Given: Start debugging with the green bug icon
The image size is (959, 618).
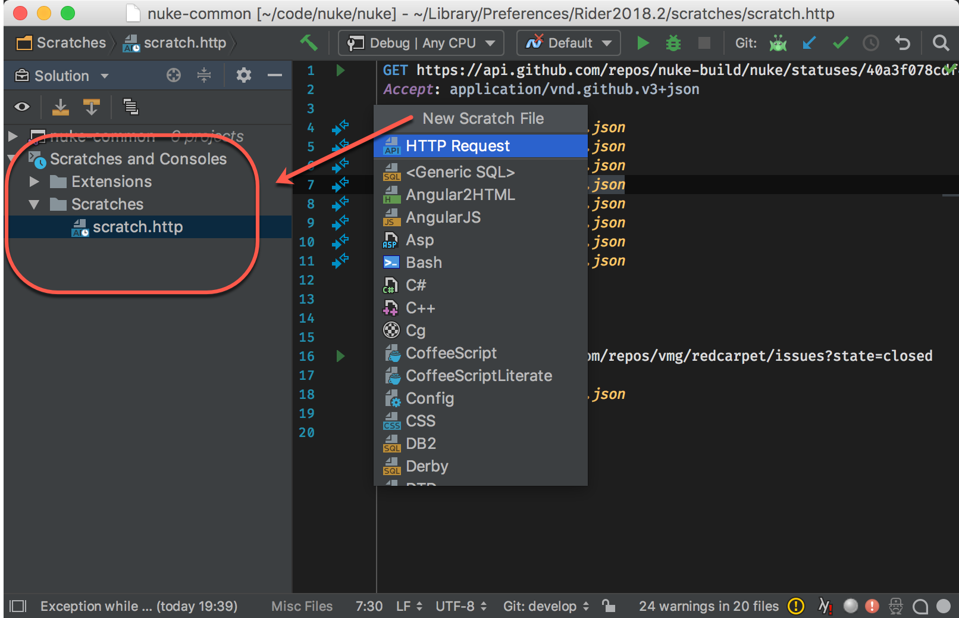Looking at the screenshot, I should 673,43.
